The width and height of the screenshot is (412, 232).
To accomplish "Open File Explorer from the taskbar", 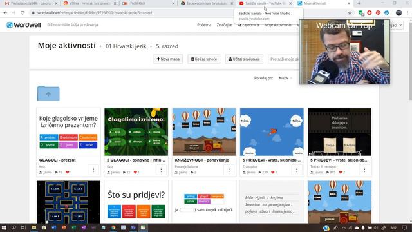I will click(x=34, y=227).
